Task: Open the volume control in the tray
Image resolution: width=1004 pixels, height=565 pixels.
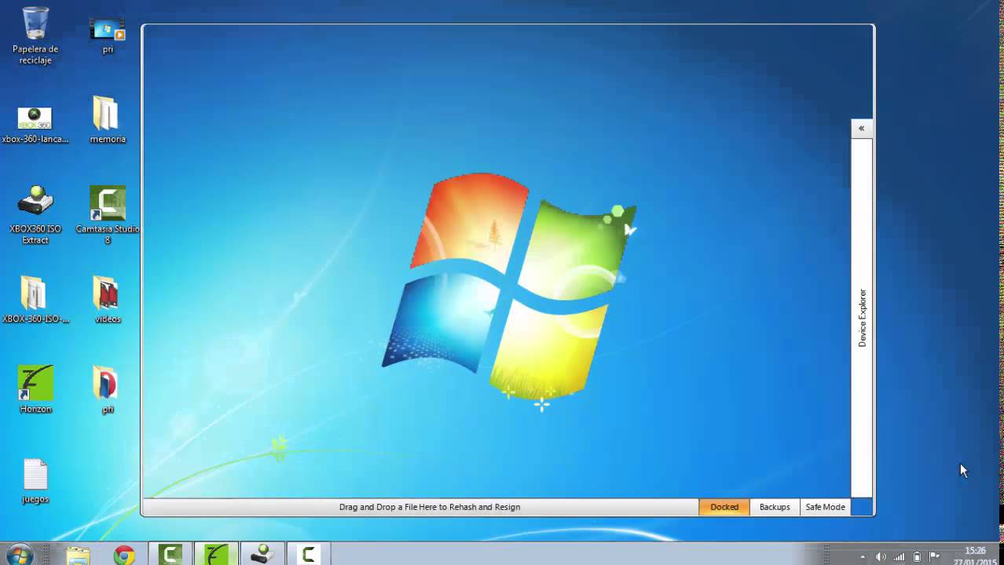Action: tap(881, 556)
